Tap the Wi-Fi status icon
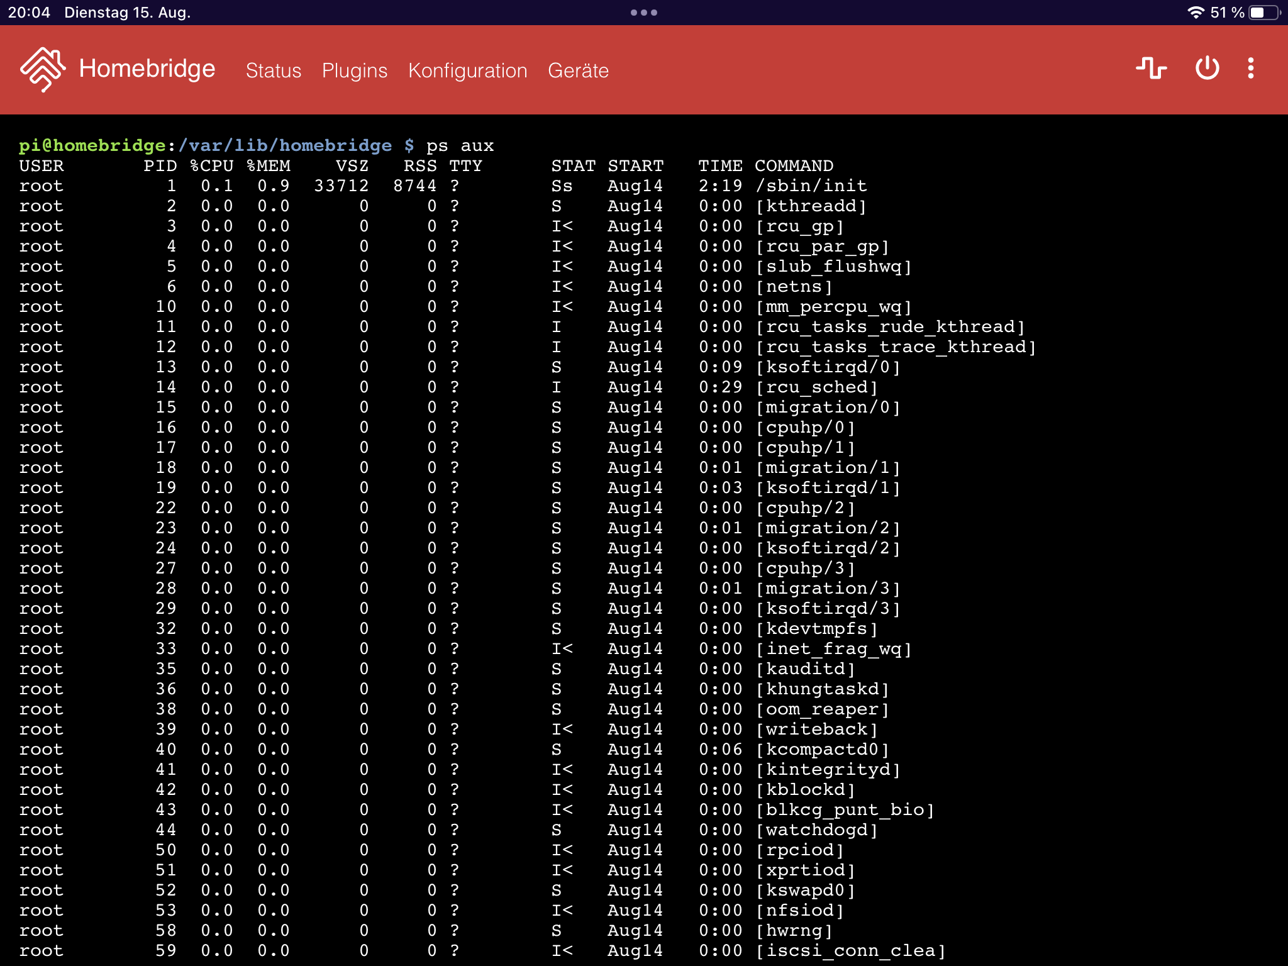Screen dimensions: 1288x966 tap(1195, 13)
